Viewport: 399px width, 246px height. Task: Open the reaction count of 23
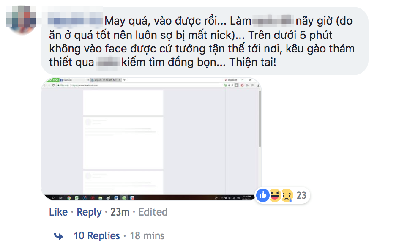pyautogui.click(x=301, y=195)
